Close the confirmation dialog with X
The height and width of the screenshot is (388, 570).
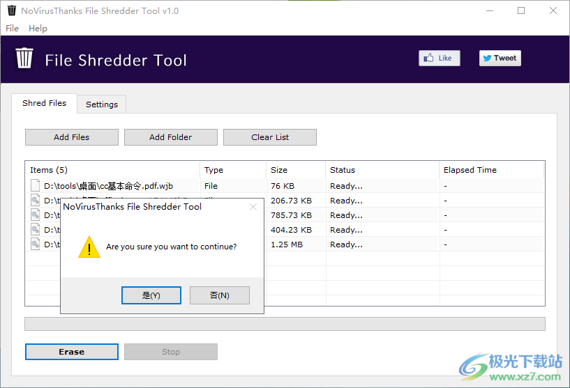(x=253, y=207)
